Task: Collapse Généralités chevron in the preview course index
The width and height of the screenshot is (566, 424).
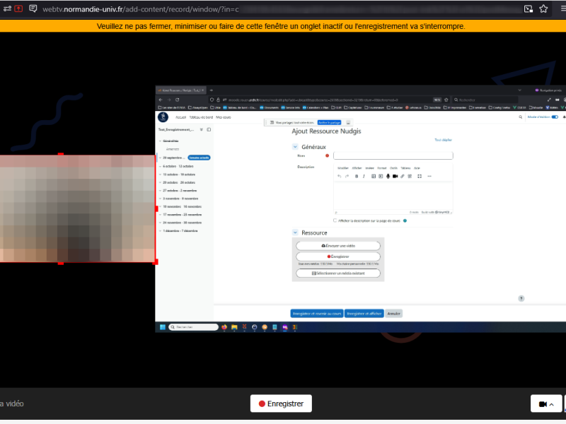Action: [x=160, y=141]
